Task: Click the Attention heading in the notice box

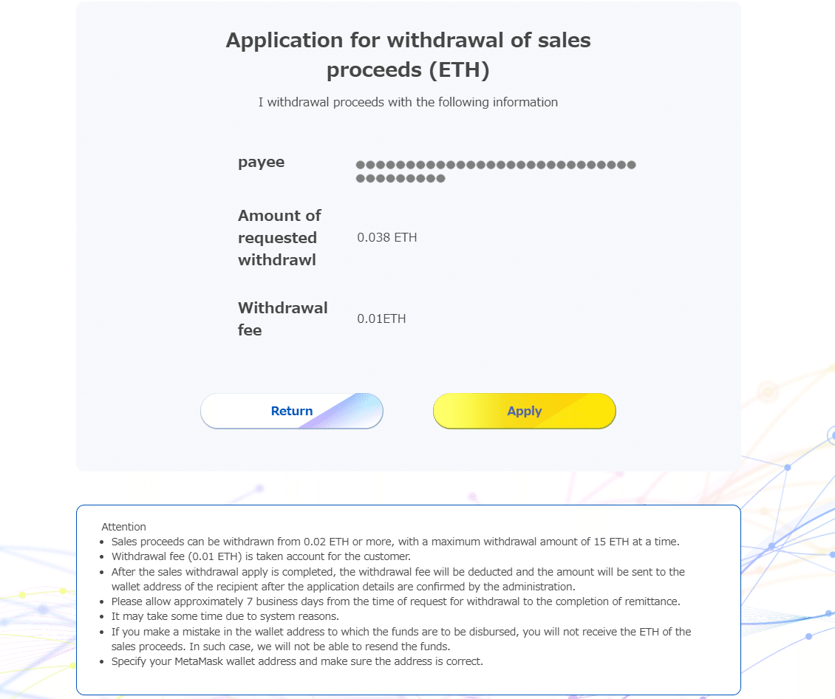Action: (x=123, y=526)
